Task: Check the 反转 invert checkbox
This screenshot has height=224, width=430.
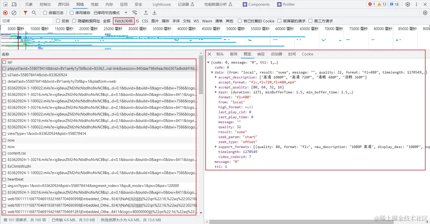Action: click(x=58, y=21)
